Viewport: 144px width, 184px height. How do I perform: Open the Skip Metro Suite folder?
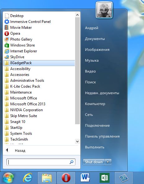point(39,116)
